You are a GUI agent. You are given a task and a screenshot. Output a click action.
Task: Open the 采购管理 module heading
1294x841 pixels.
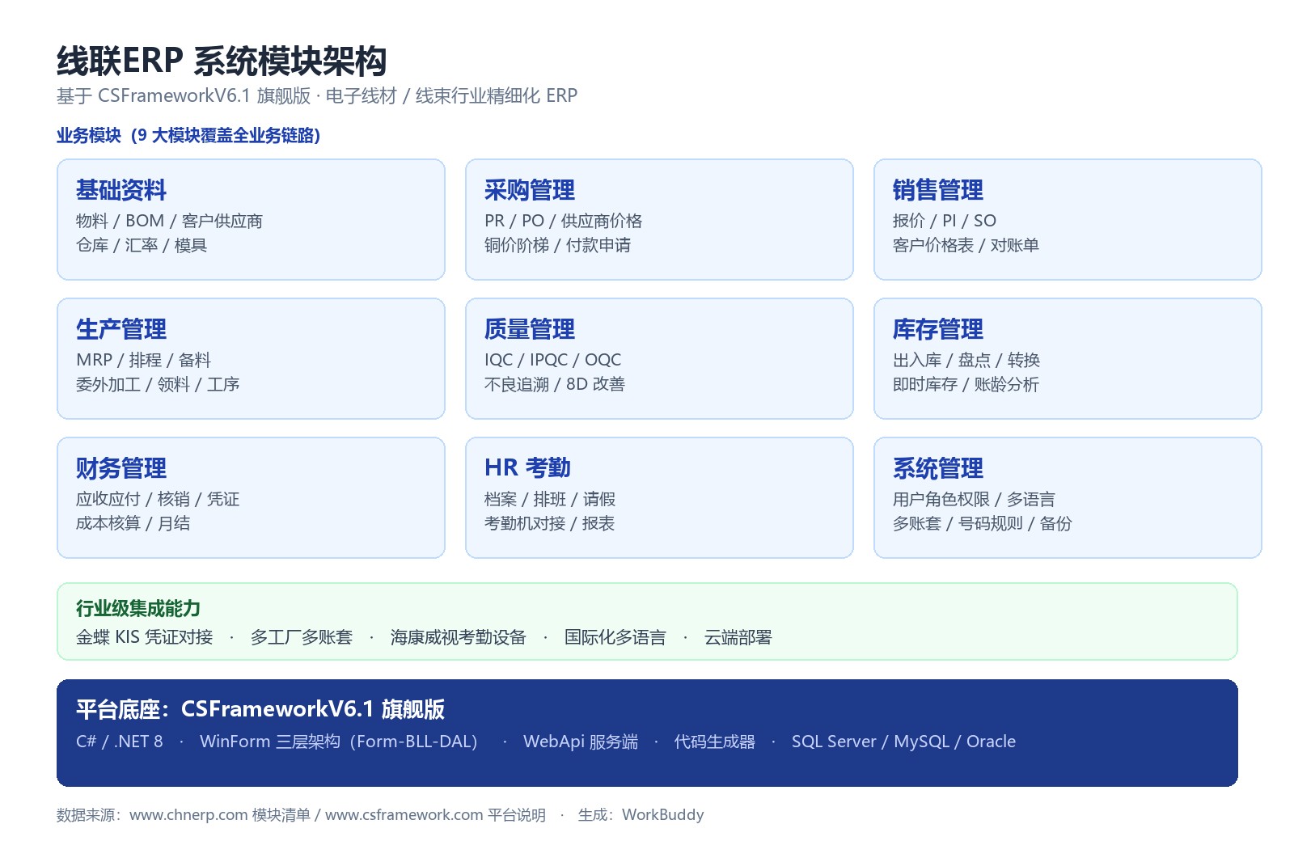530,190
